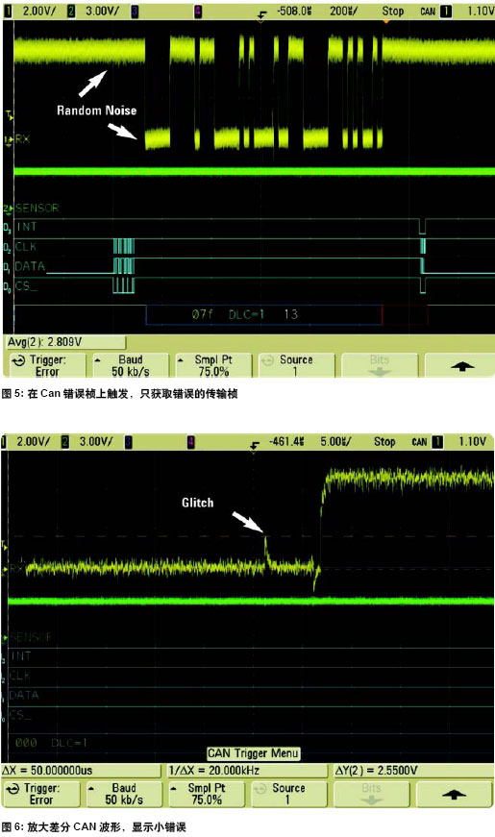Expand the Baud 50 kb/s softkey in Figure 6
Image resolution: width=495 pixels, height=837 pixels.
coord(123,794)
